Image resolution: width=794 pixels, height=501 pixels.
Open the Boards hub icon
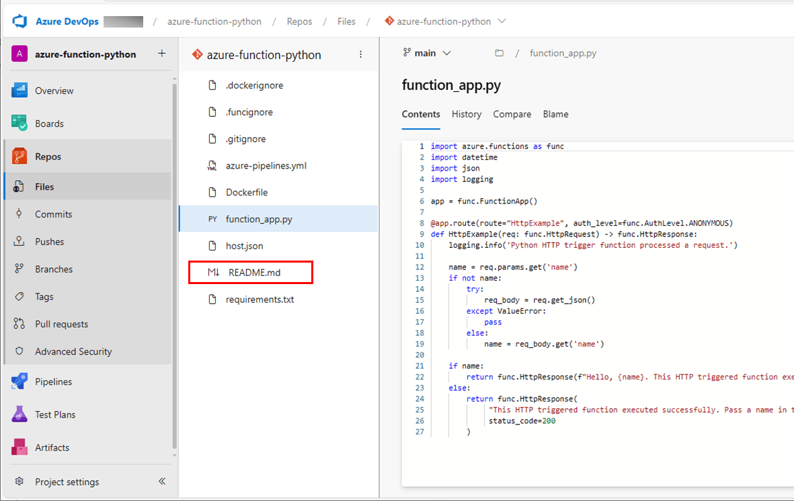(x=19, y=124)
